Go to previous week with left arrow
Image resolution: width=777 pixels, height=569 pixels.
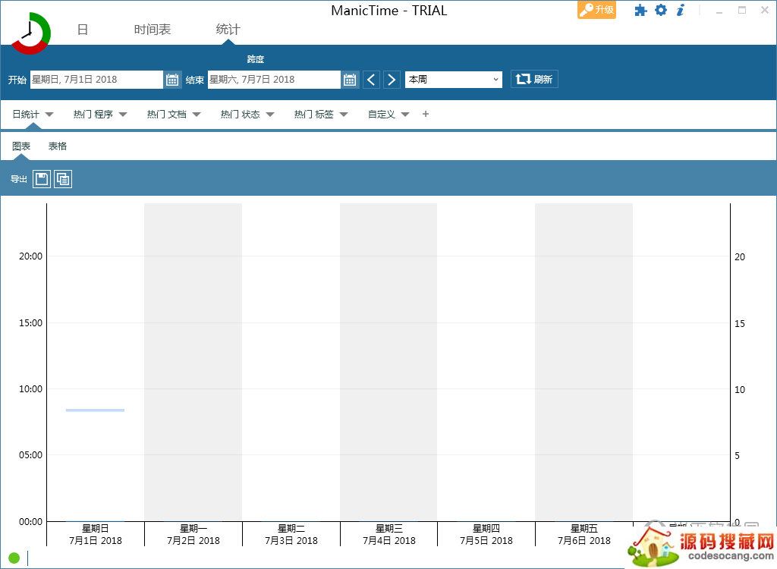[x=371, y=80]
